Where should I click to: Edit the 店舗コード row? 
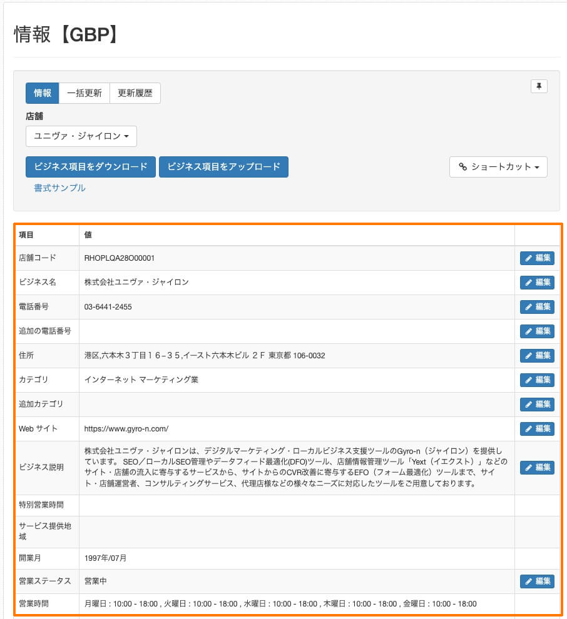[537, 258]
